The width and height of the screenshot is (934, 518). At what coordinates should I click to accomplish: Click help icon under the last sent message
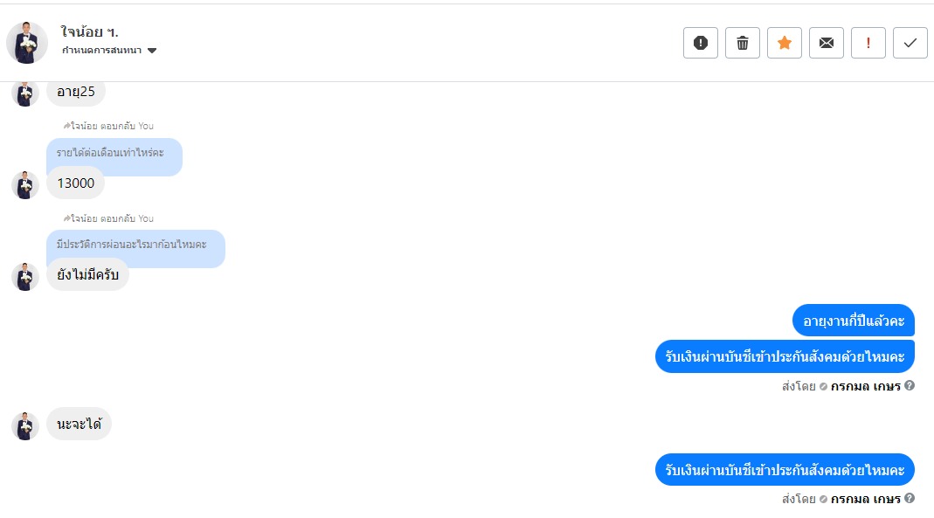(x=910, y=499)
